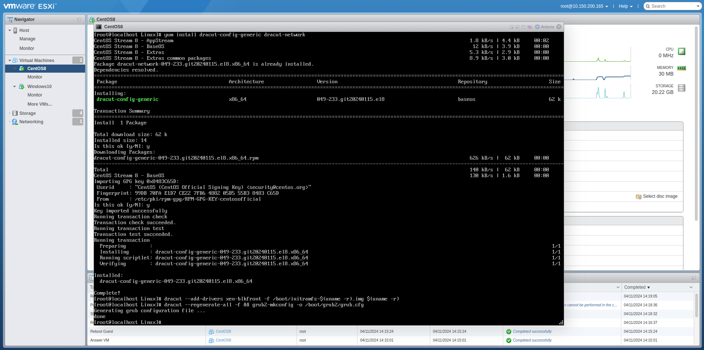Click Reboot Guest task name
The image size is (704, 350).
pos(102,332)
